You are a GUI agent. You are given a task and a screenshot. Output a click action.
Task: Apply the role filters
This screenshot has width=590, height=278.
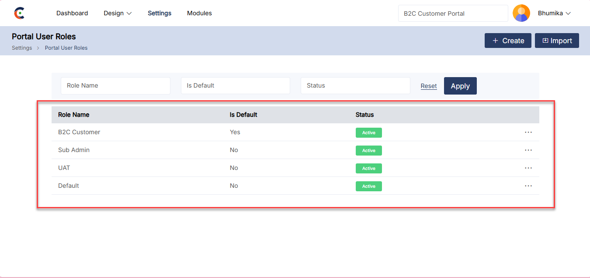[x=460, y=86]
